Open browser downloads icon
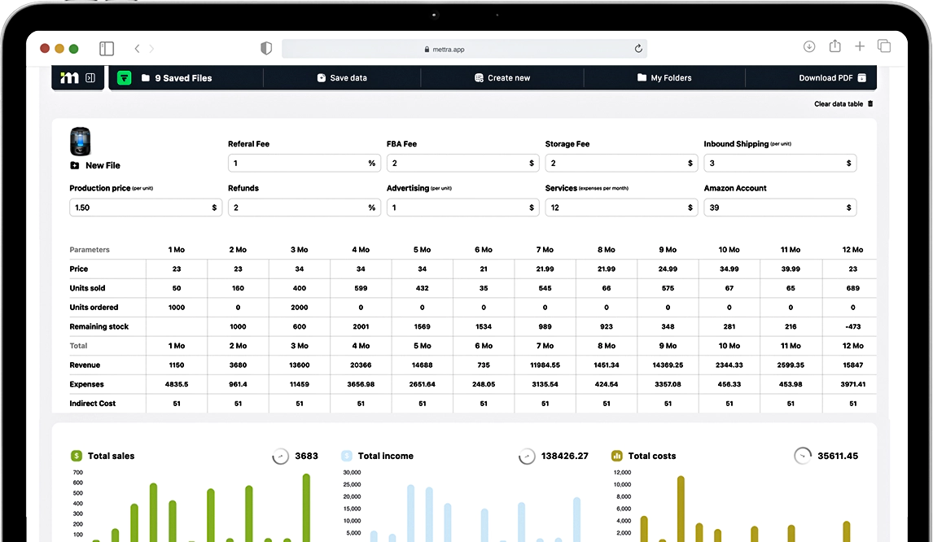The width and height of the screenshot is (933, 542). point(809,46)
